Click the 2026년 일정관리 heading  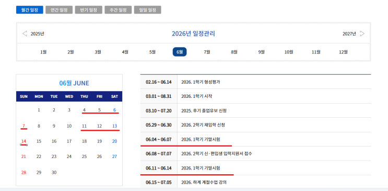[193, 33]
